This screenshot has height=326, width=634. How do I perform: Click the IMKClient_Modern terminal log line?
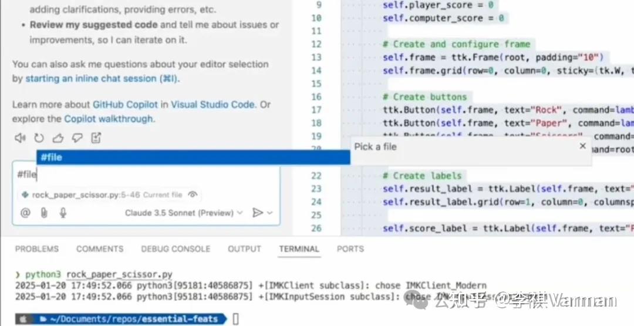[x=251, y=285]
